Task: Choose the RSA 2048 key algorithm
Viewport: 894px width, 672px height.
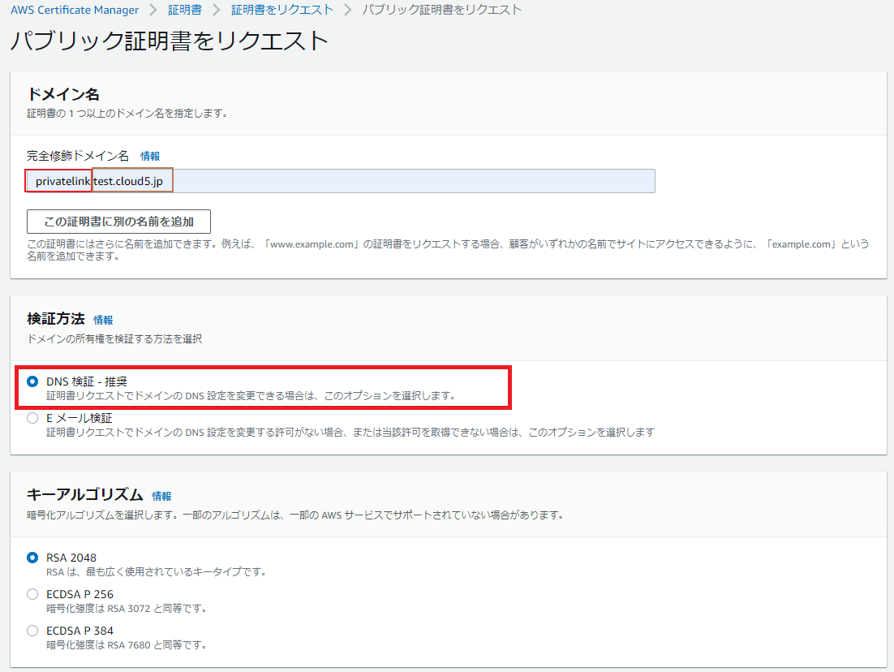Action: tap(32, 558)
